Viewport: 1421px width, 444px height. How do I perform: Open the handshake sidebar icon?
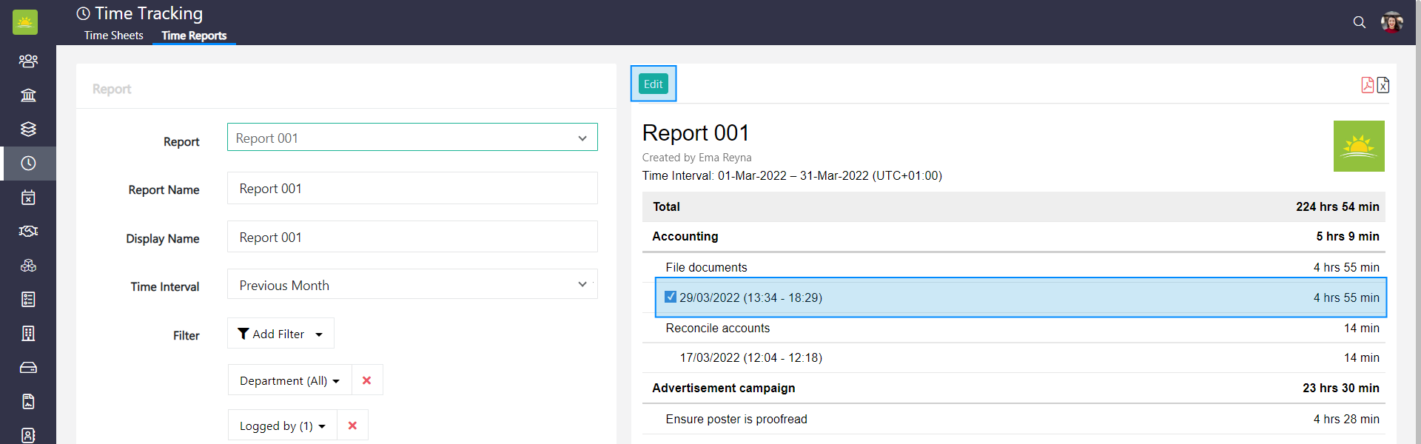click(x=28, y=232)
